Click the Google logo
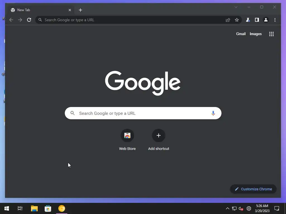This screenshot has width=286, height=214. (143, 83)
